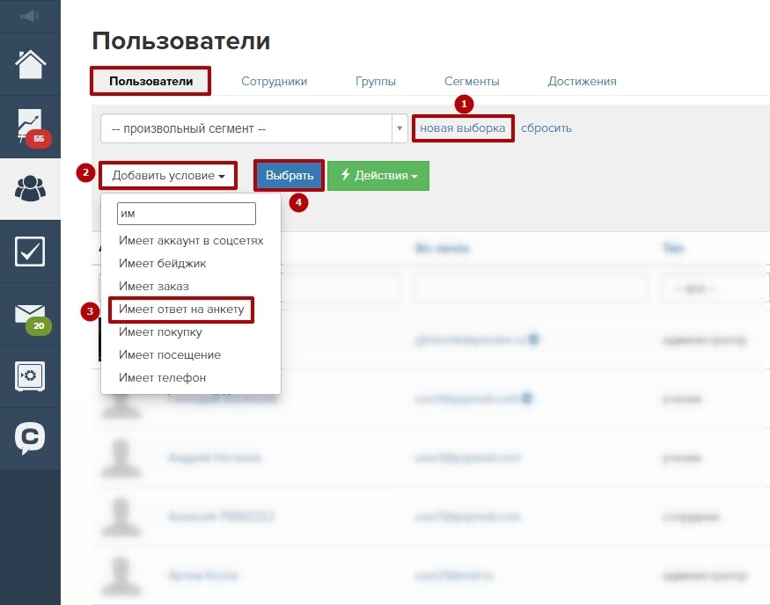
Task: Open the Home section in sidebar
Action: pyautogui.click(x=30, y=64)
